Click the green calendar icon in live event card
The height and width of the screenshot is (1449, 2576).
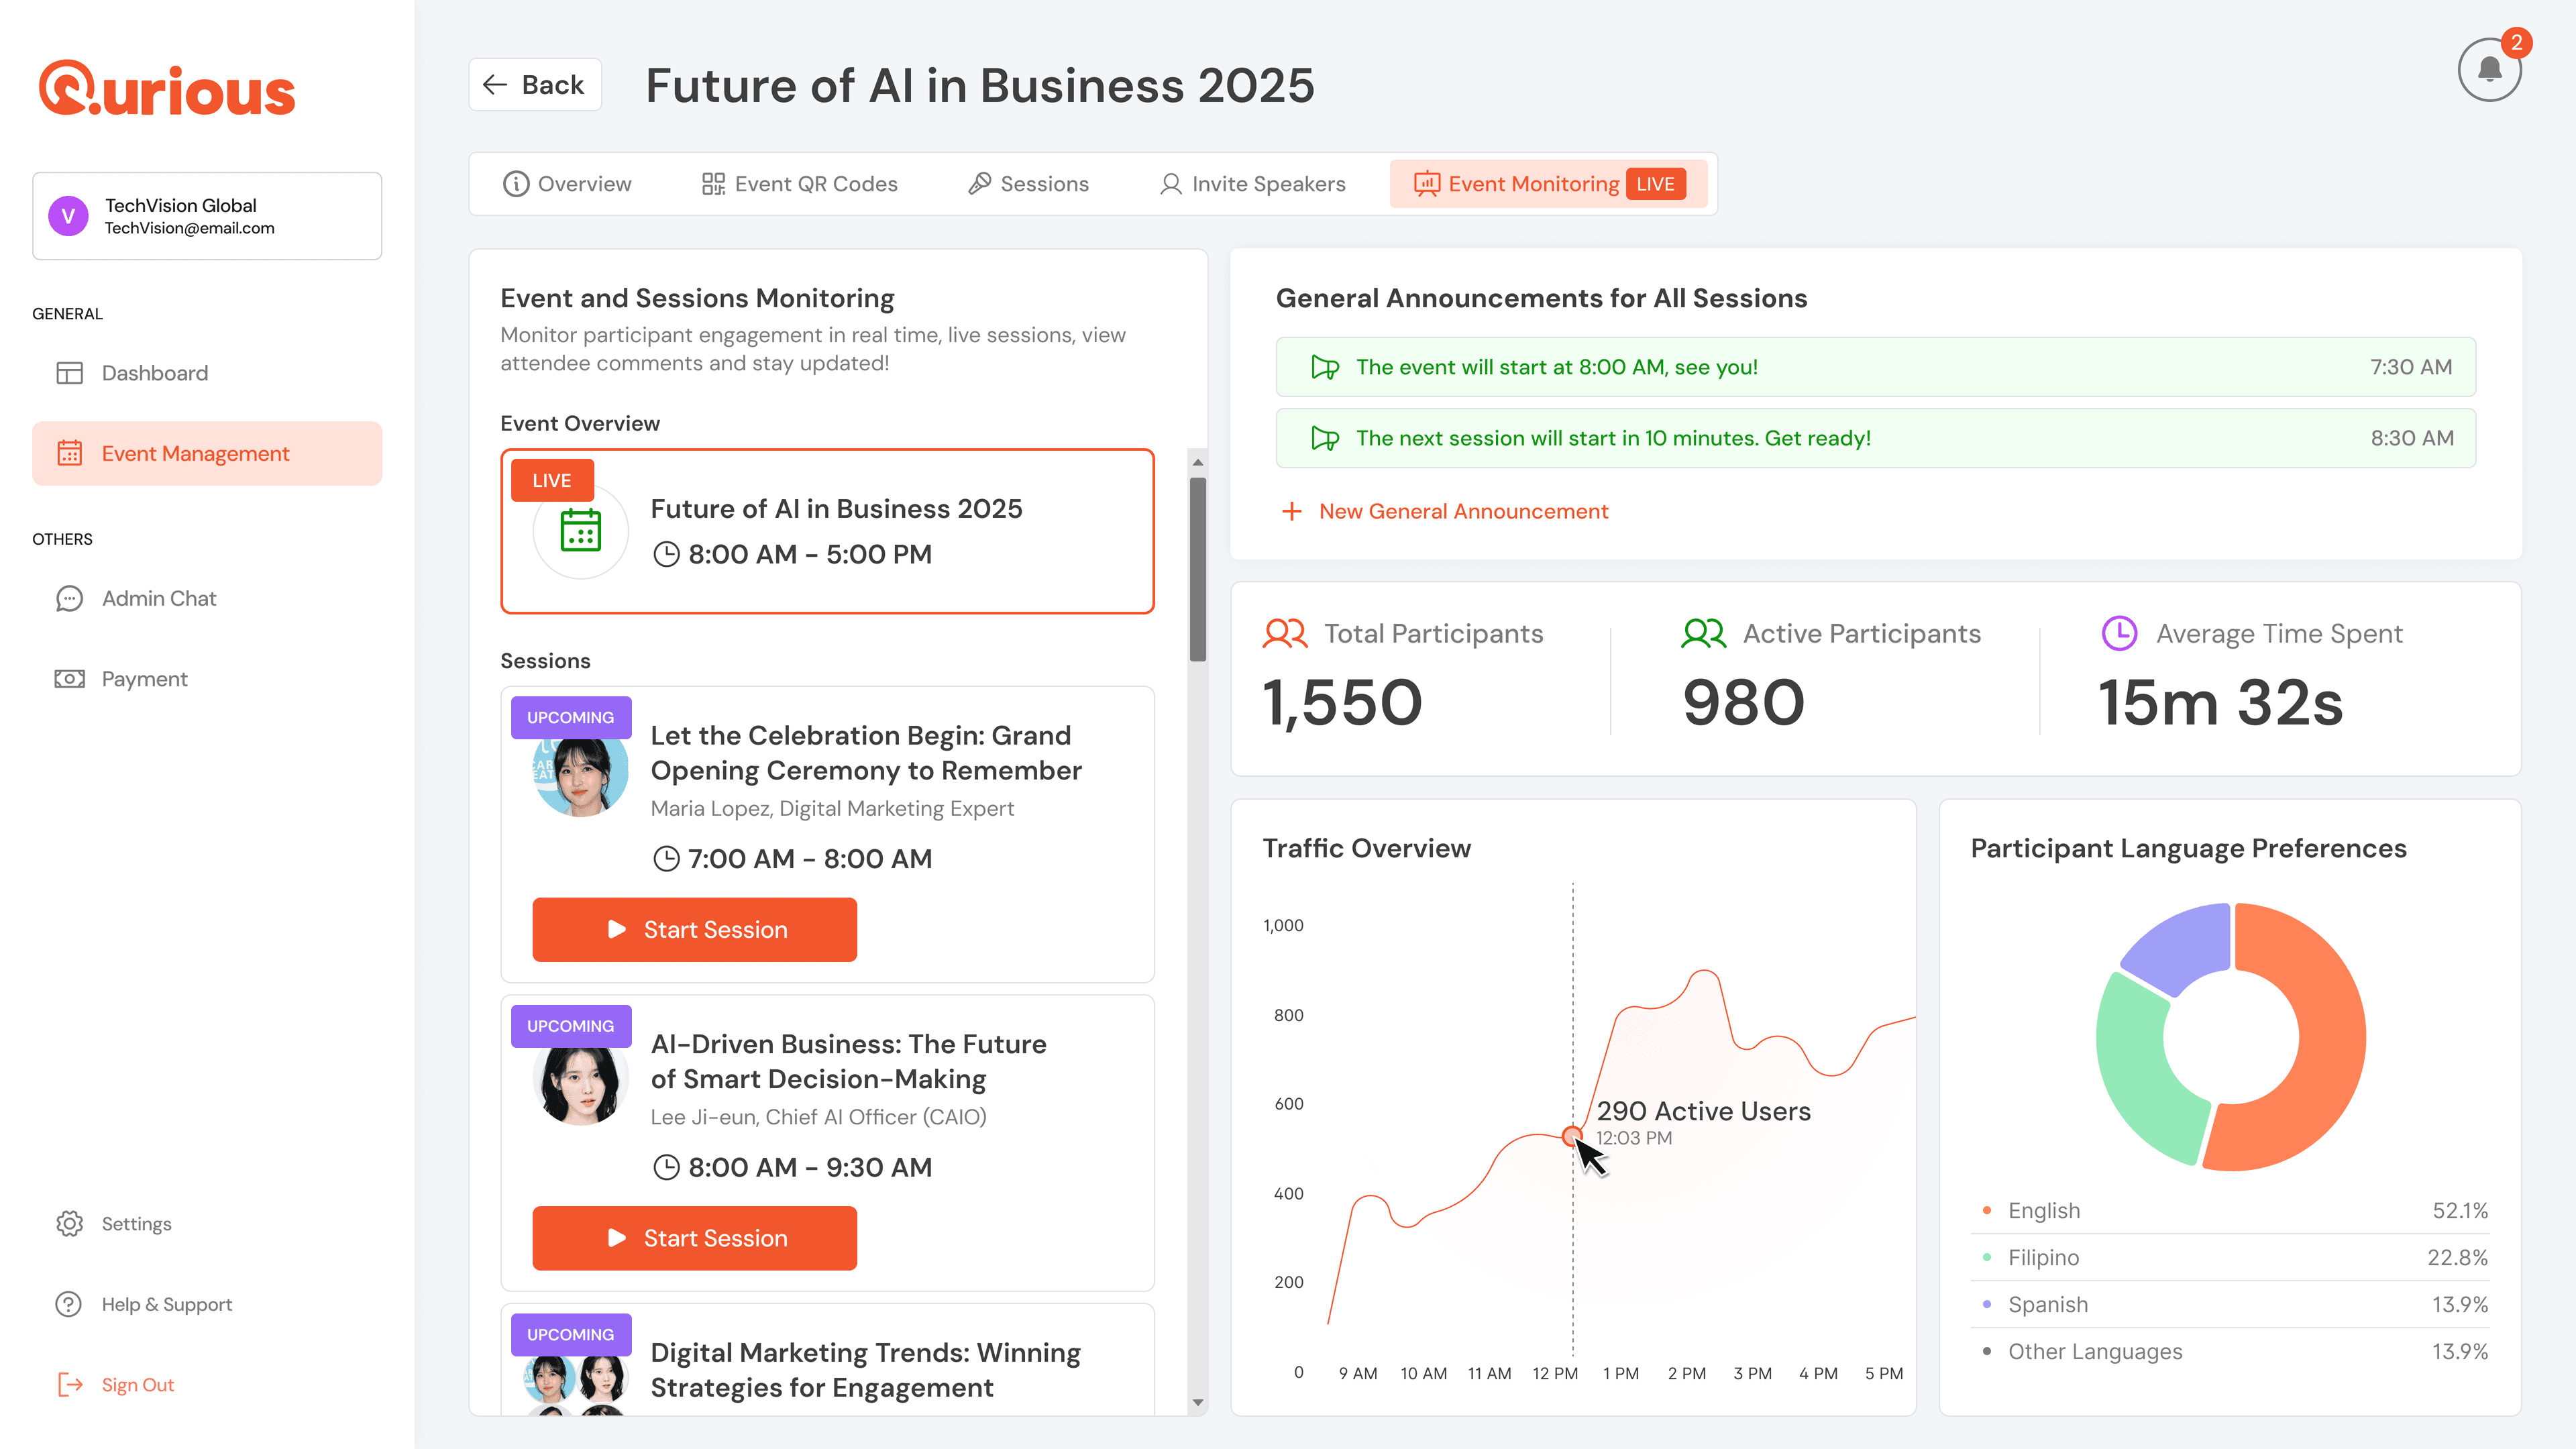580,530
